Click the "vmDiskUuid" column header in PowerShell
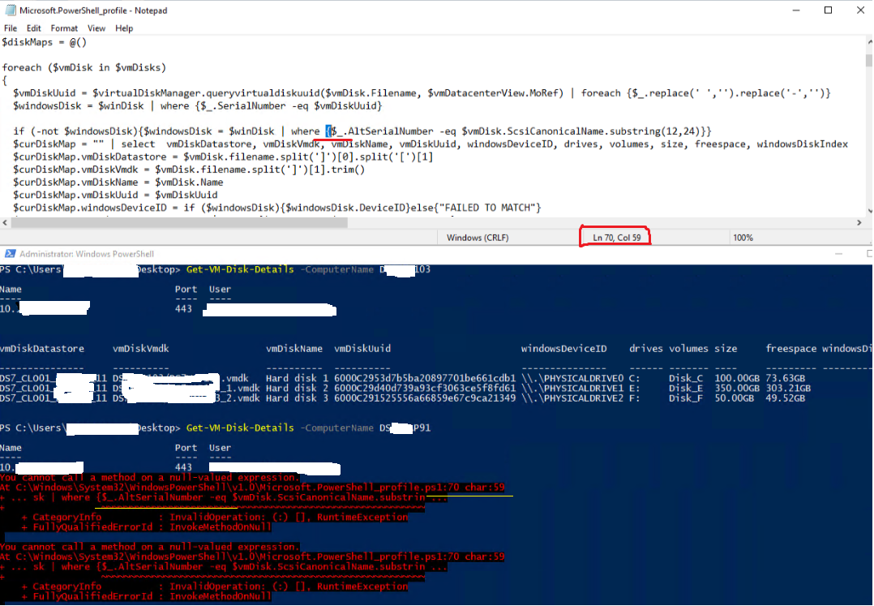This screenshot has width=874, height=606. coord(362,349)
